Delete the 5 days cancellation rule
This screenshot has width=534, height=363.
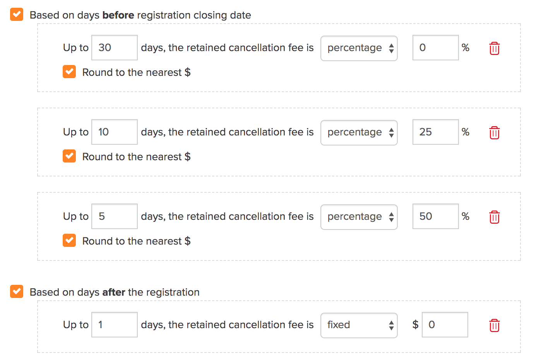pyautogui.click(x=495, y=217)
